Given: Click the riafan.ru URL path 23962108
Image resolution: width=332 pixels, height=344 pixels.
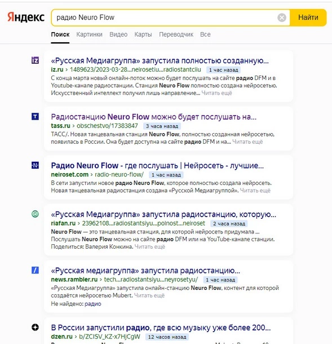Looking at the screenshot, I should pyautogui.click(x=143, y=223).
